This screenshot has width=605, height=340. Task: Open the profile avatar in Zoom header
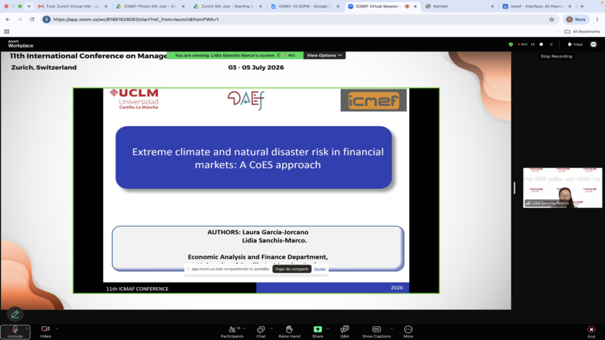tap(594, 45)
